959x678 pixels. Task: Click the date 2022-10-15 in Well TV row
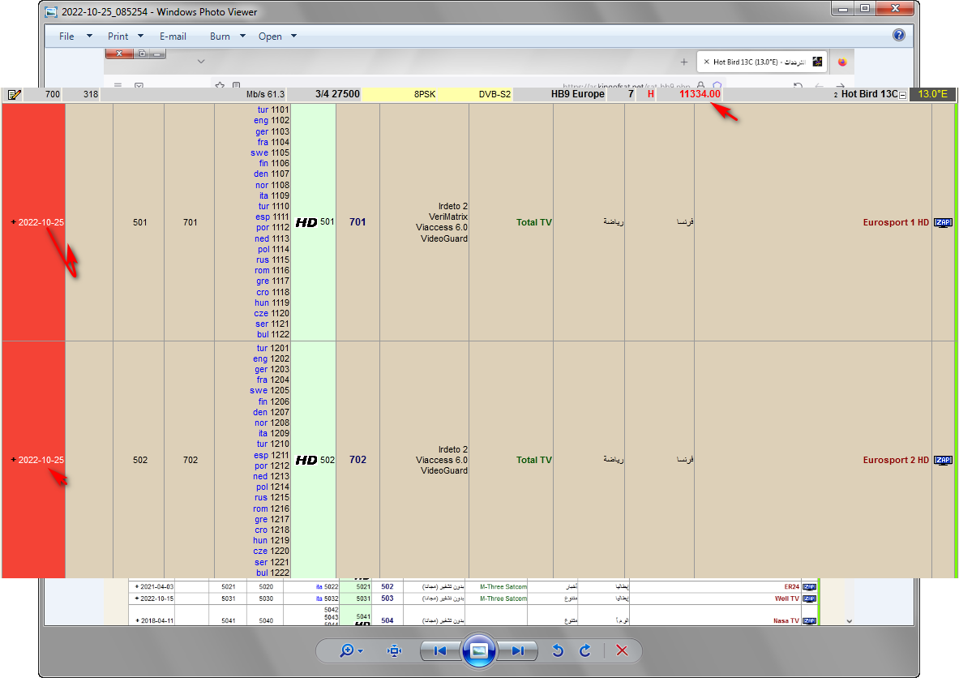coord(156,599)
